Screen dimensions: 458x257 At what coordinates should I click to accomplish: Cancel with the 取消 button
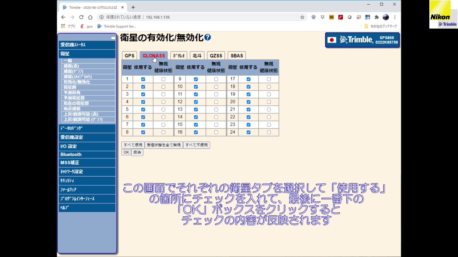tap(137, 152)
